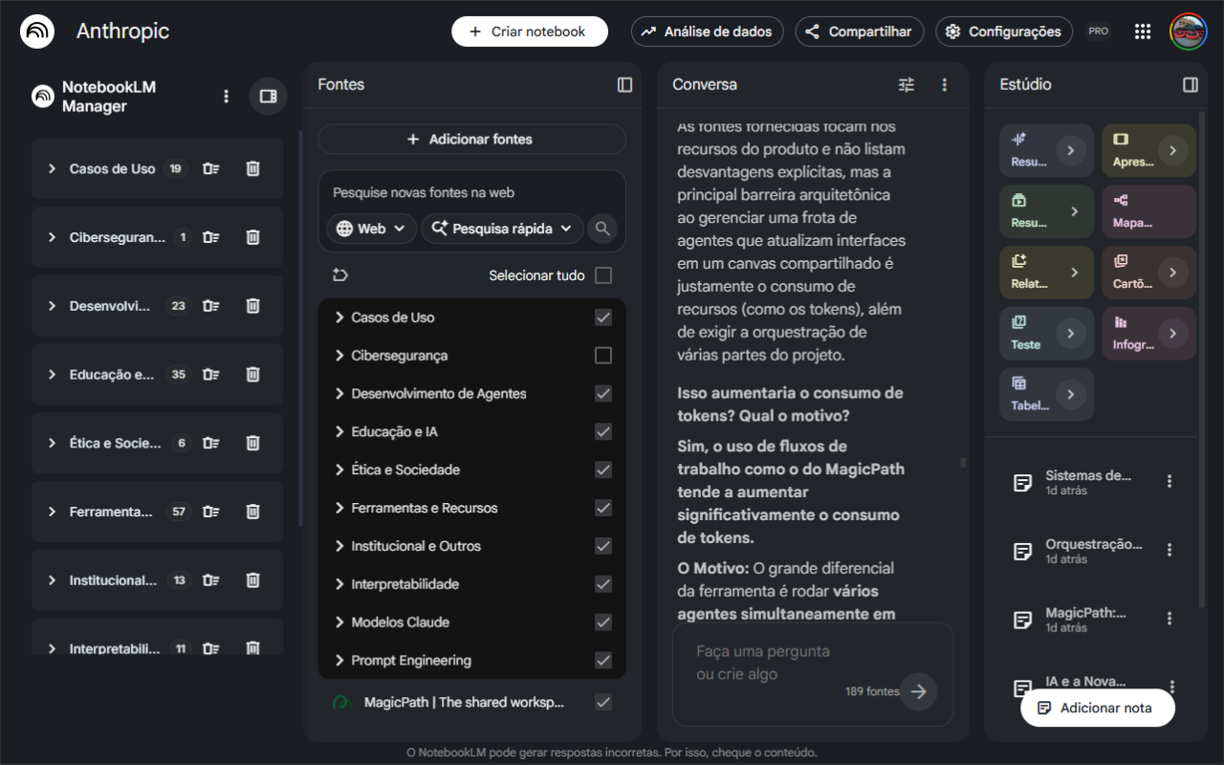
Task: Uncheck Desenvolvimento de Agentes source
Action: [x=603, y=393]
